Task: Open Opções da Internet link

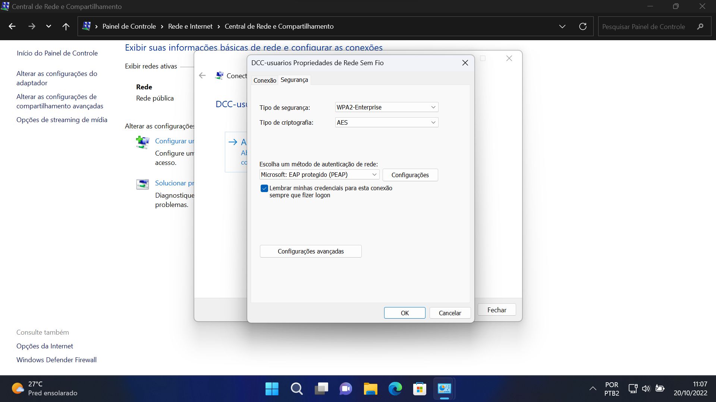Action: pyautogui.click(x=45, y=346)
